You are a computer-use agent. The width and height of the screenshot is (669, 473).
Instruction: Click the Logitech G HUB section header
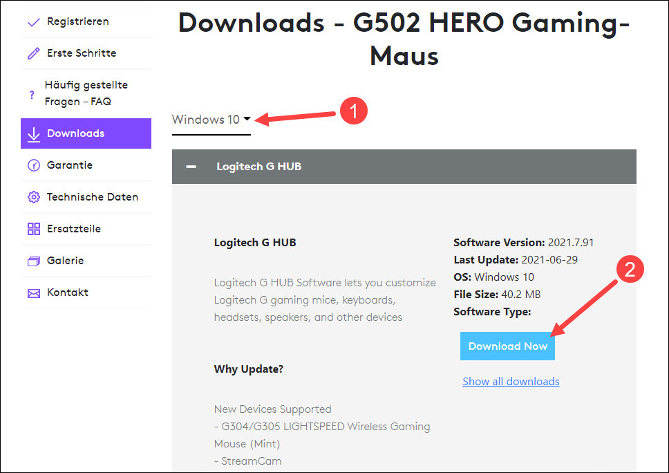[259, 166]
